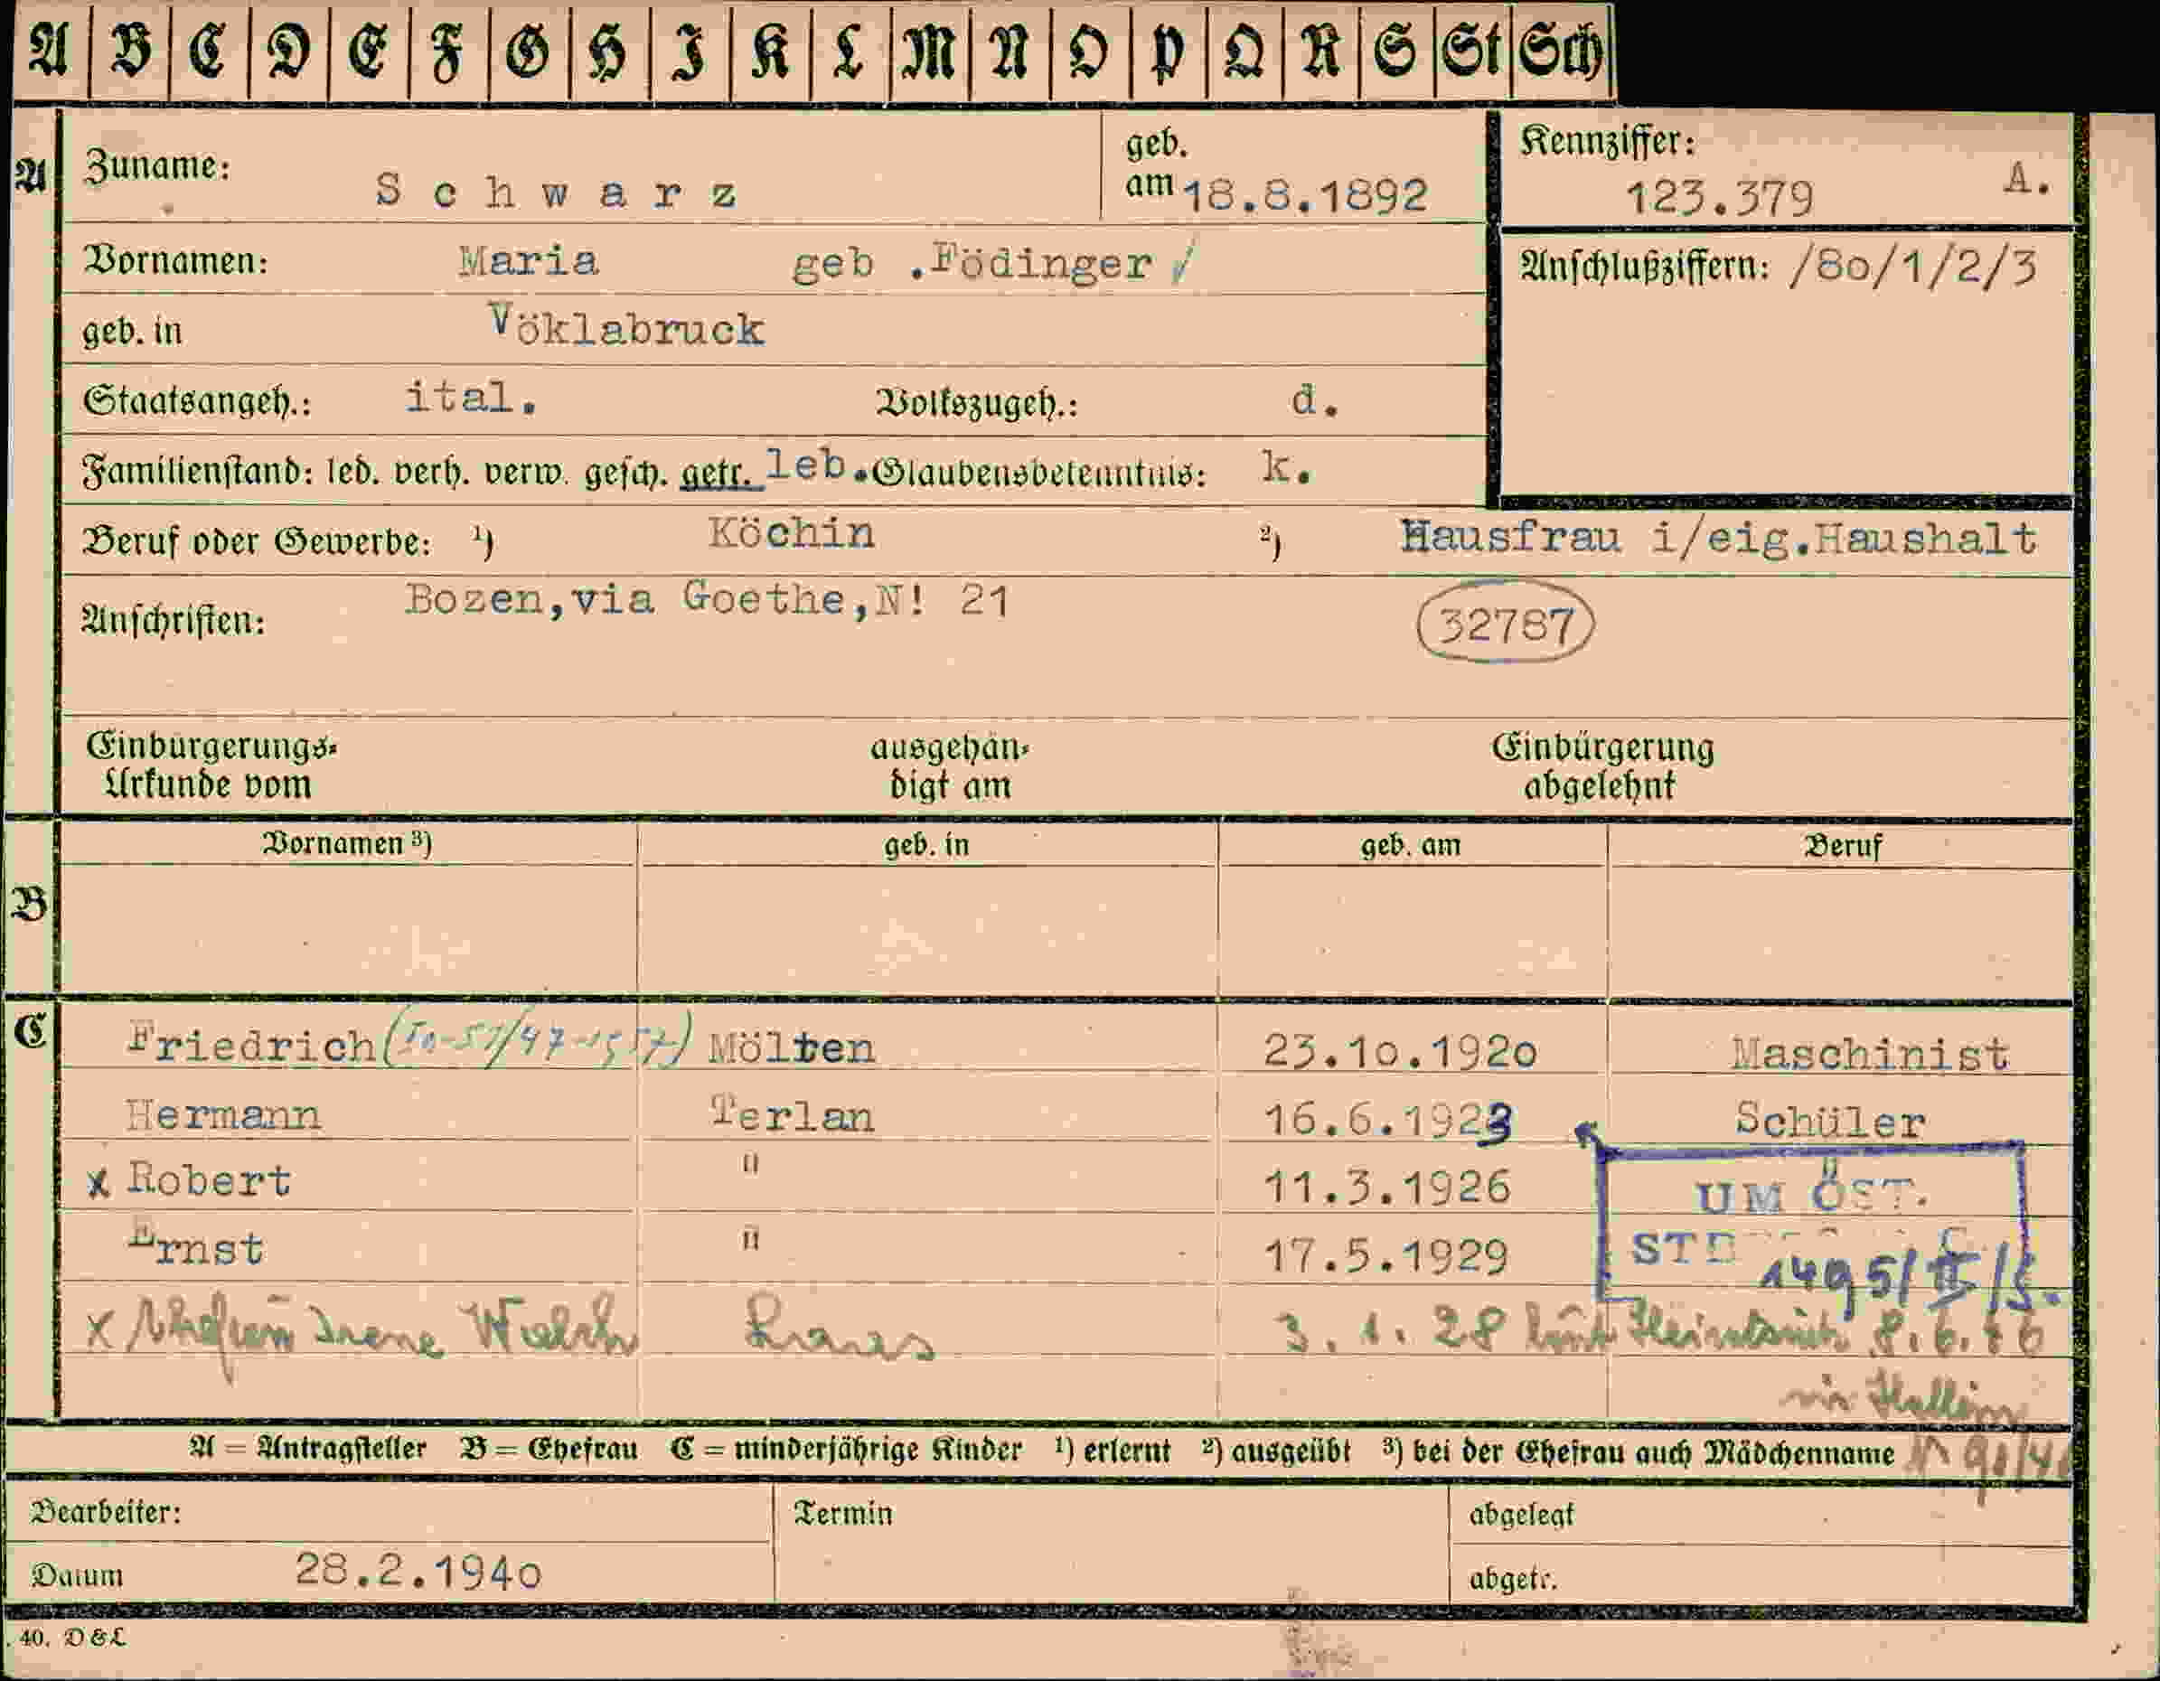The image size is (2160, 1681).
Task: Click the abgelegt label
Action: (1521, 1514)
